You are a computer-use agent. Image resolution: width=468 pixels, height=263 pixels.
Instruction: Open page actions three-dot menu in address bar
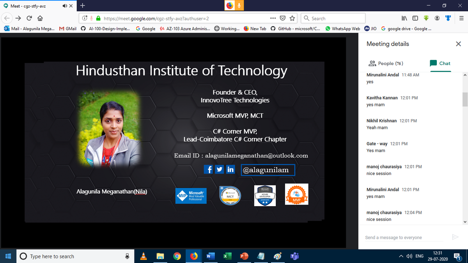[273, 18]
